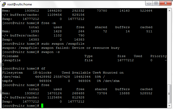Click the '1K-blocks' header in df output

point(42,73)
